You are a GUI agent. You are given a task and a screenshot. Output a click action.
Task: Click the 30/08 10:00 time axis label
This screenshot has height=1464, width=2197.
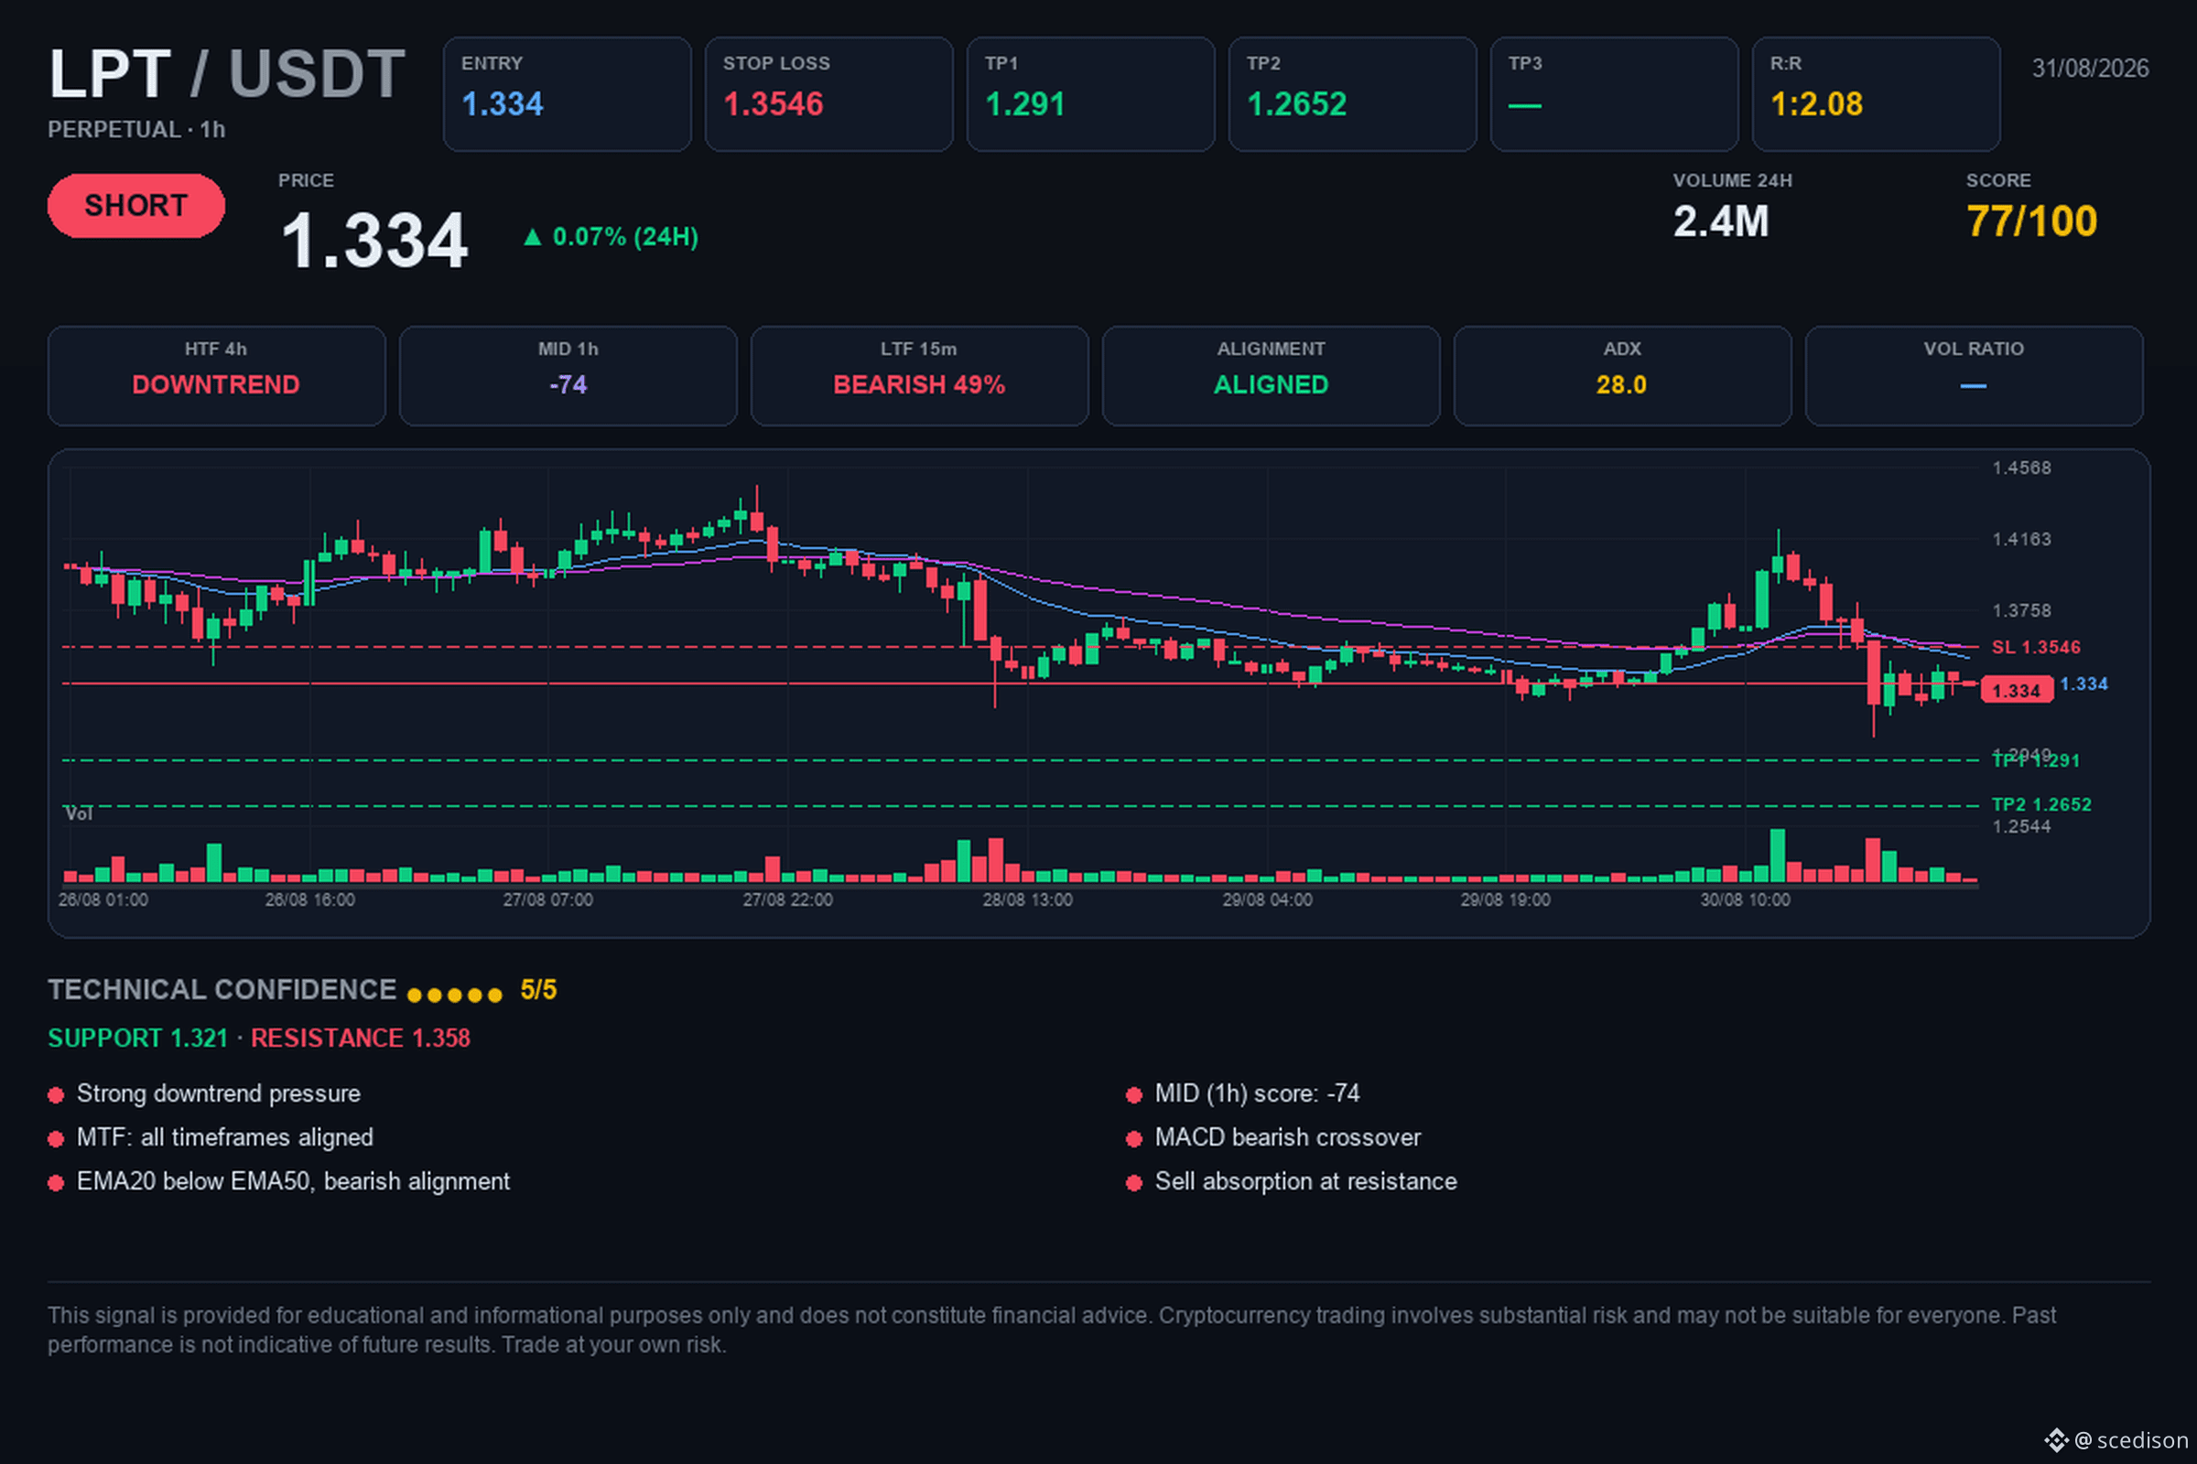point(1745,900)
